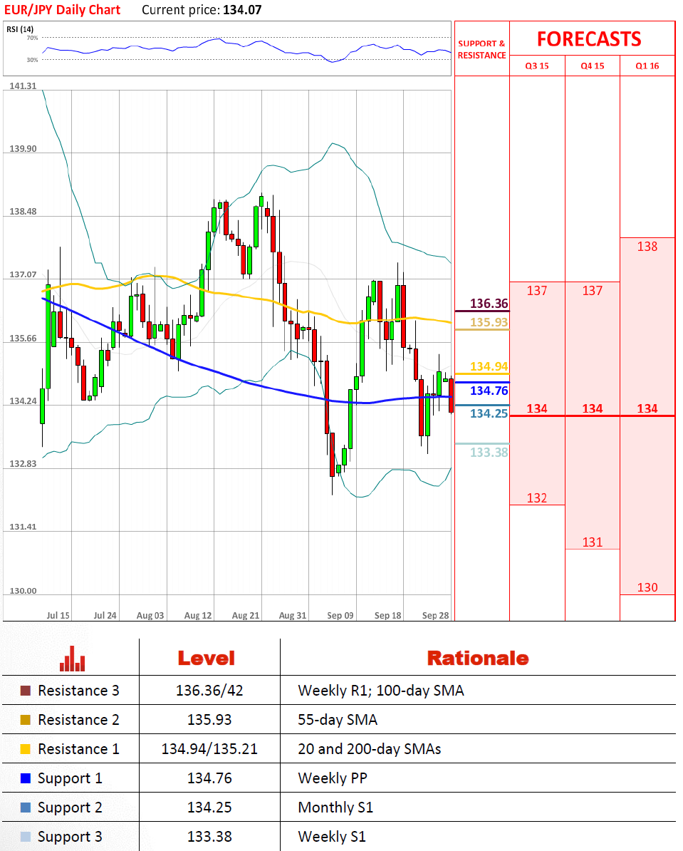The width and height of the screenshot is (683, 851).
Task: Click the Aug 03 date axis label
Action: tap(150, 616)
